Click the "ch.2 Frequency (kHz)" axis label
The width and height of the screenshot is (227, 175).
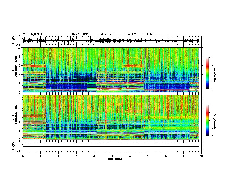pyautogui.click(x=15, y=114)
